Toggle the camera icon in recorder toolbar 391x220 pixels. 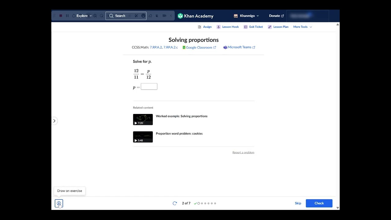coord(164,16)
